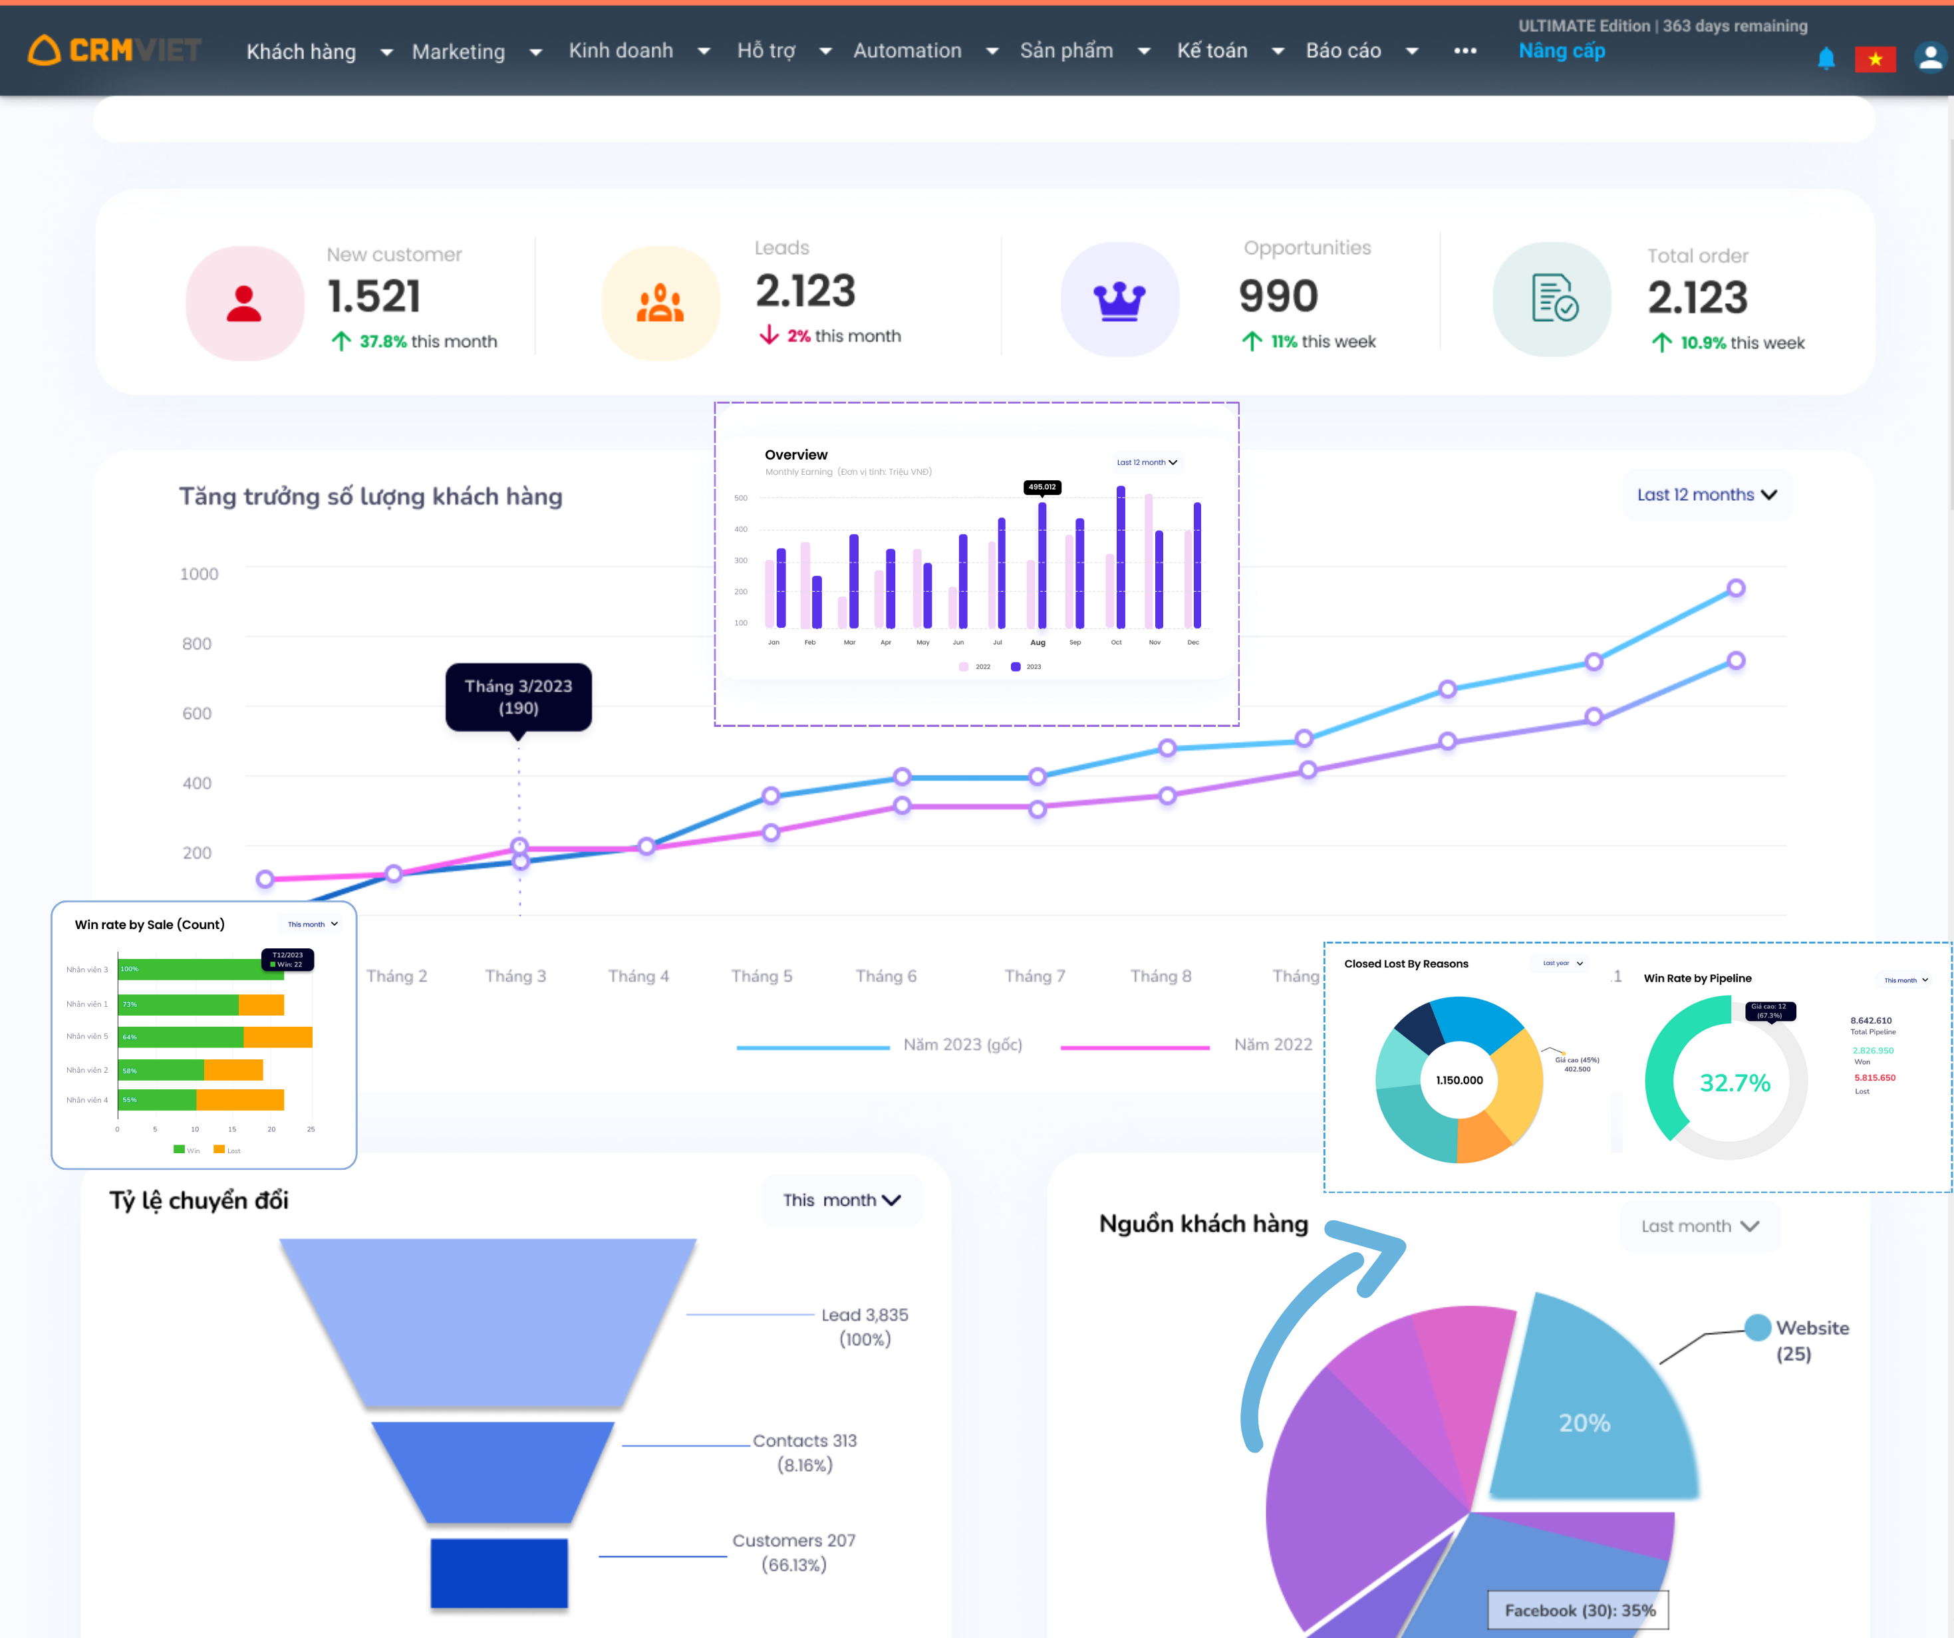Open the notification bell
The width and height of the screenshot is (1954, 1638).
pyautogui.click(x=1826, y=59)
